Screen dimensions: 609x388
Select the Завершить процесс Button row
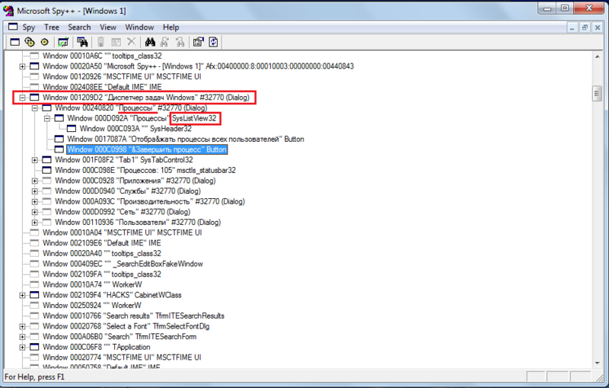click(147, 149)
